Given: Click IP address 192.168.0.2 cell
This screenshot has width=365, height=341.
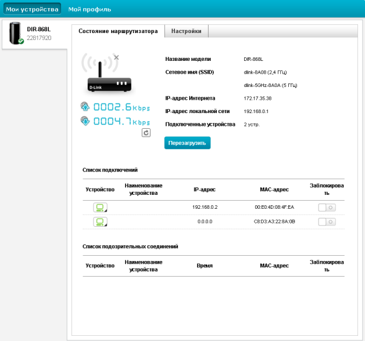Looking at the screenshot, I should (x=205, y=207).
